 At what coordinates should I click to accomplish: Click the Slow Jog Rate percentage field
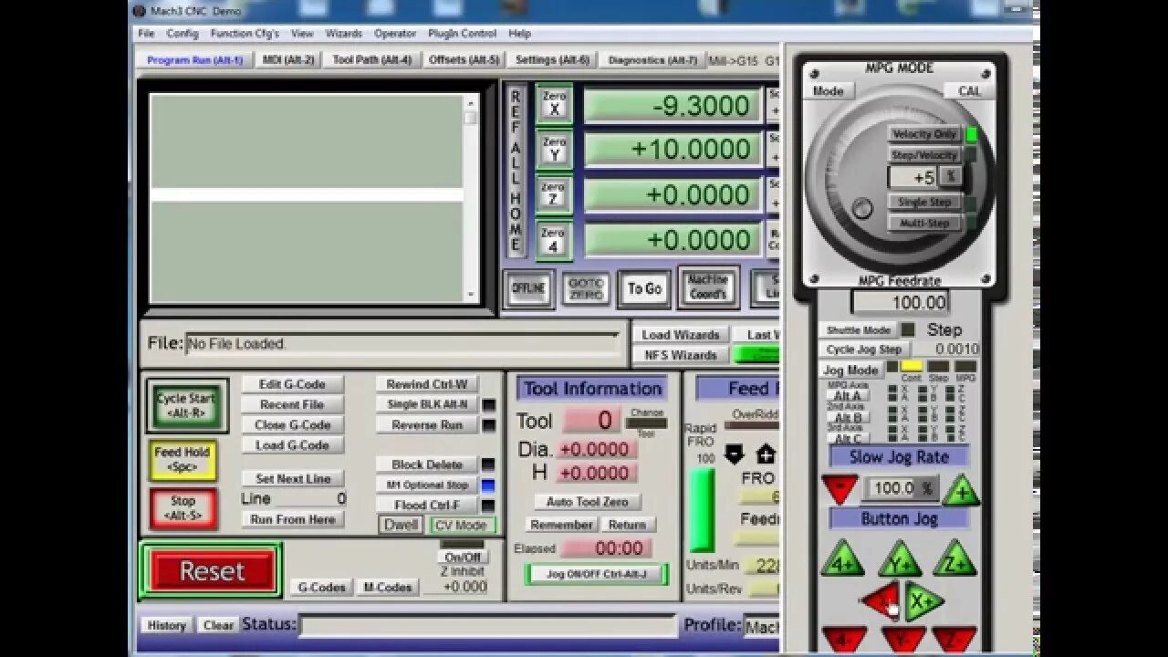pos(901,489)
